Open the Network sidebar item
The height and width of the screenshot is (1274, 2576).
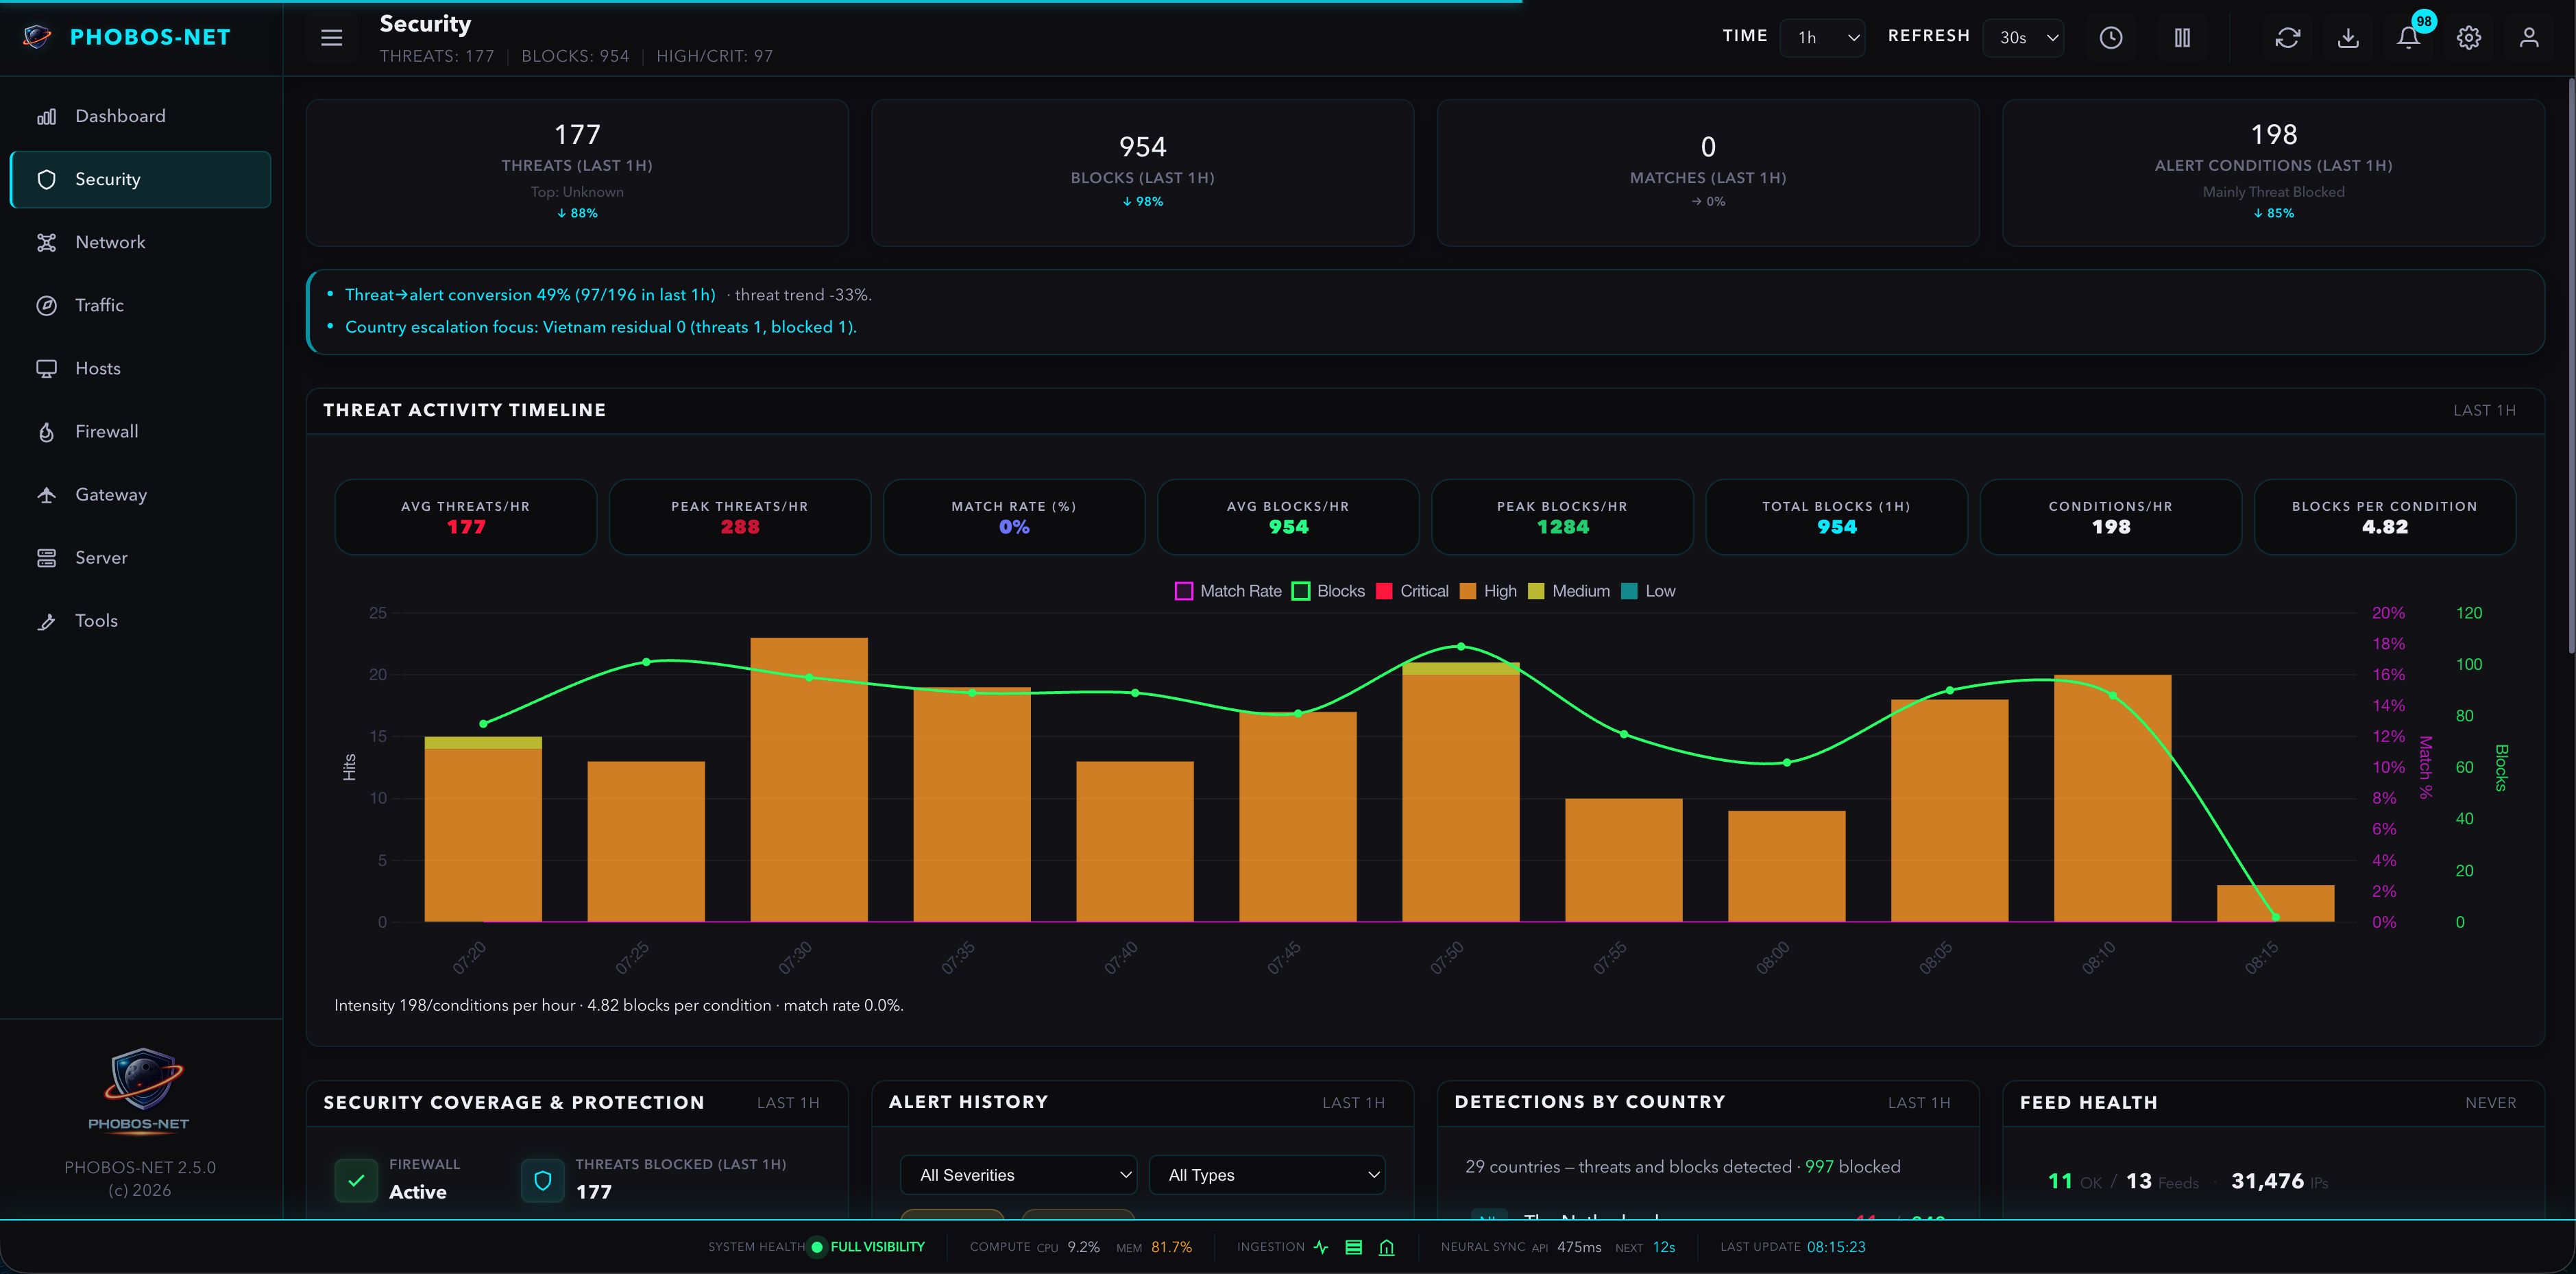point(110,243)
